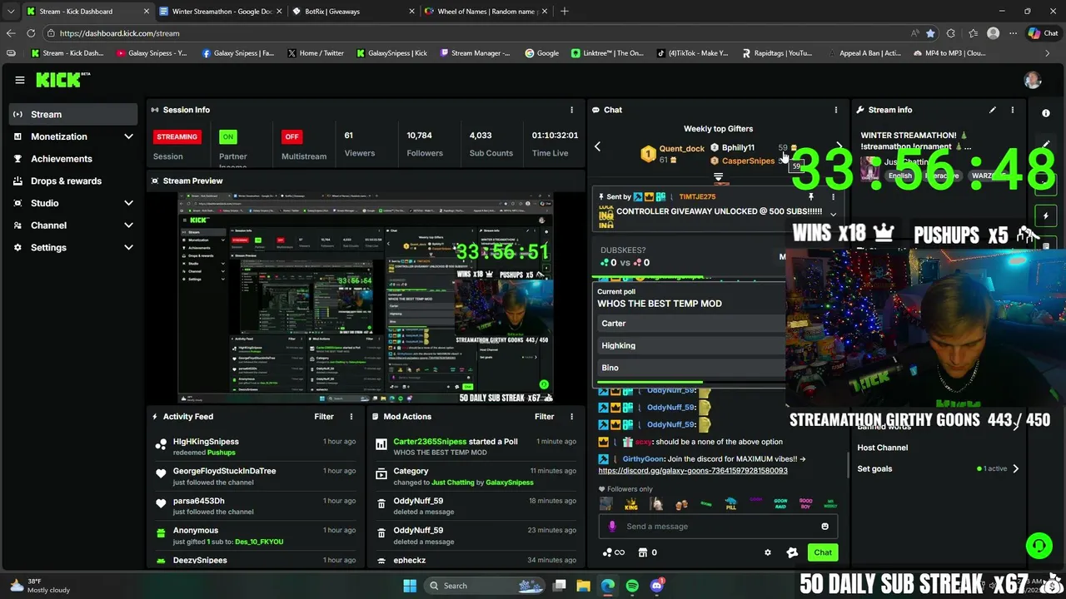Open the Activity Feed Filter dropdown

[324, 417]
